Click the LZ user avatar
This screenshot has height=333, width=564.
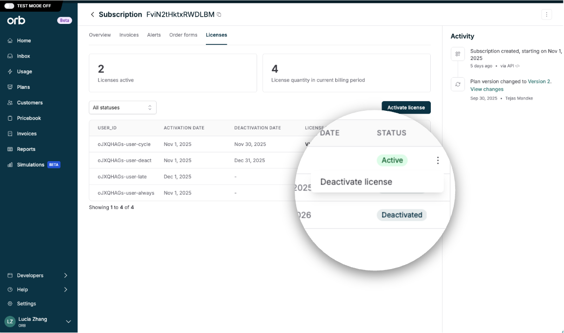(x=10, y=321)
